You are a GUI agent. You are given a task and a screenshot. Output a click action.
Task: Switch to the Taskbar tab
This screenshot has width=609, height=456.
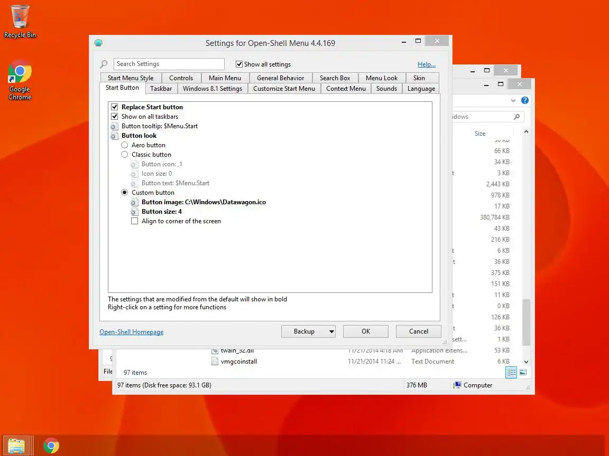coord(161,89)
